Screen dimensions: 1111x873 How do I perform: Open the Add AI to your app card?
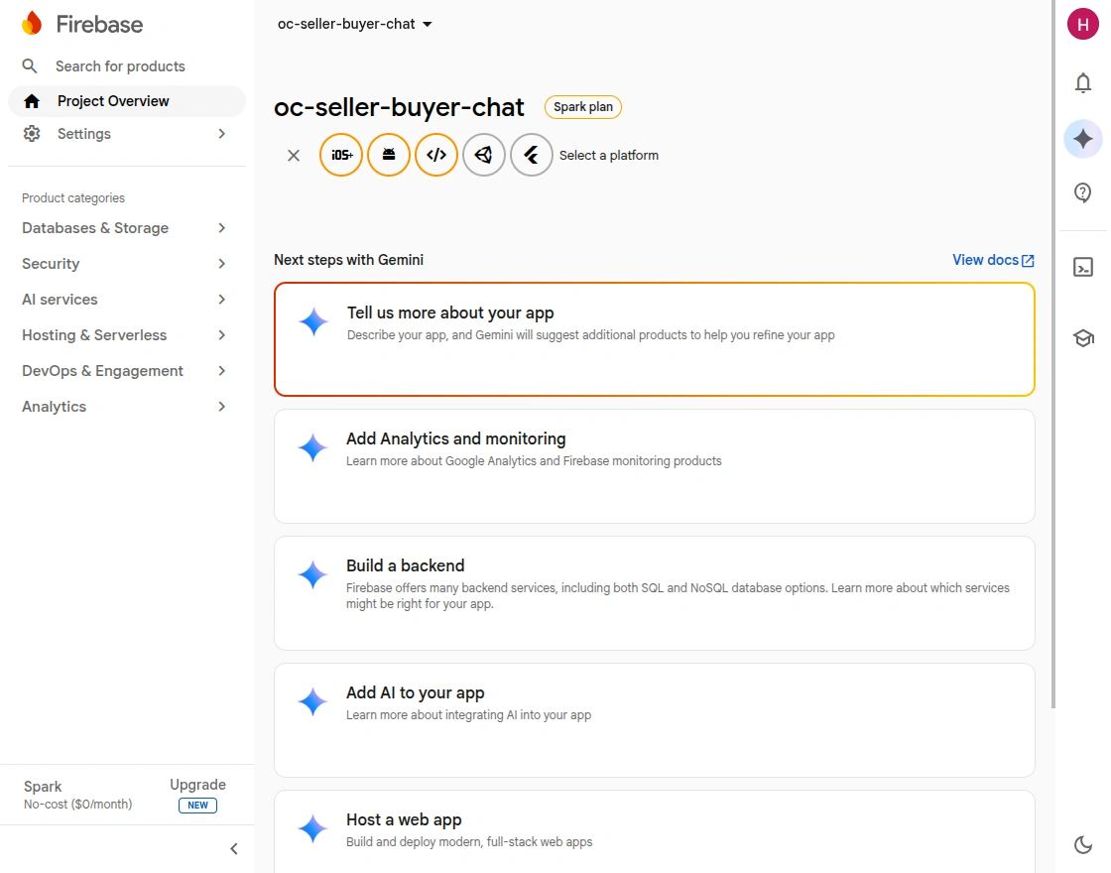[654, 720]
